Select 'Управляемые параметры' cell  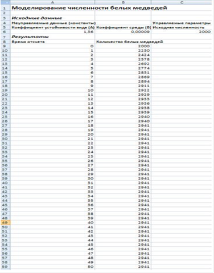(182, 23)
